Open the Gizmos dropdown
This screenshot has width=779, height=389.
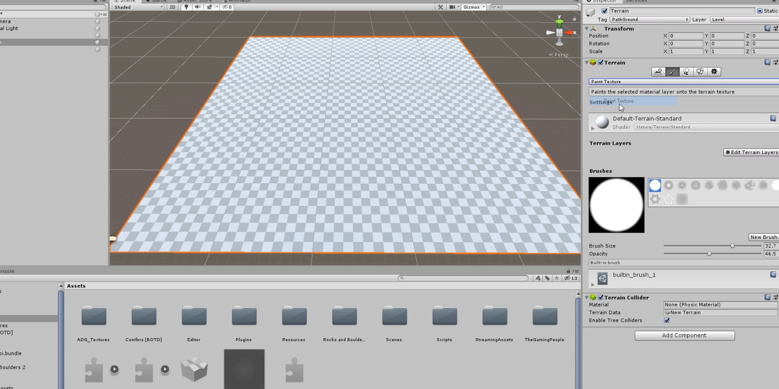[x=474, y=7]
